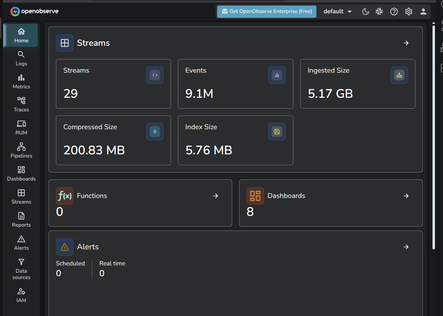
Task: Open Reports in the sidebar
Action: point(21,220)
